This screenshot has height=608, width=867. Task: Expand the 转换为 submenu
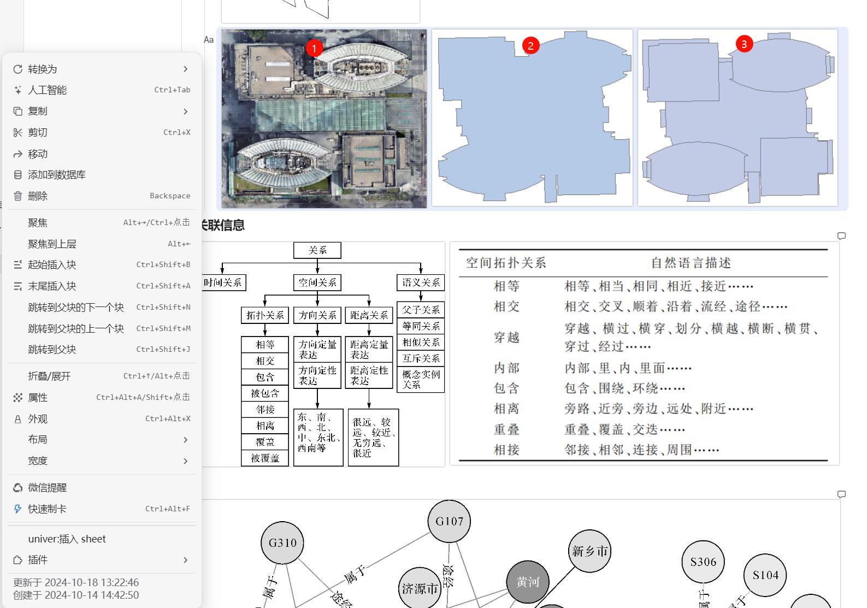[185, 69]
